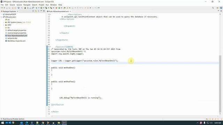The height and width of the screenshot is (125, 223).
Task: Click the editor scroll down arrow
Action: point(220,114)
